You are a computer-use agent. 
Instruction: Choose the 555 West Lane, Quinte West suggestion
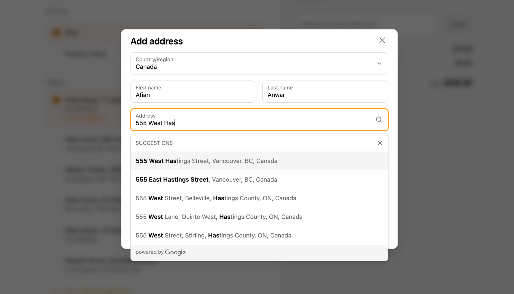tap(219, 217)
